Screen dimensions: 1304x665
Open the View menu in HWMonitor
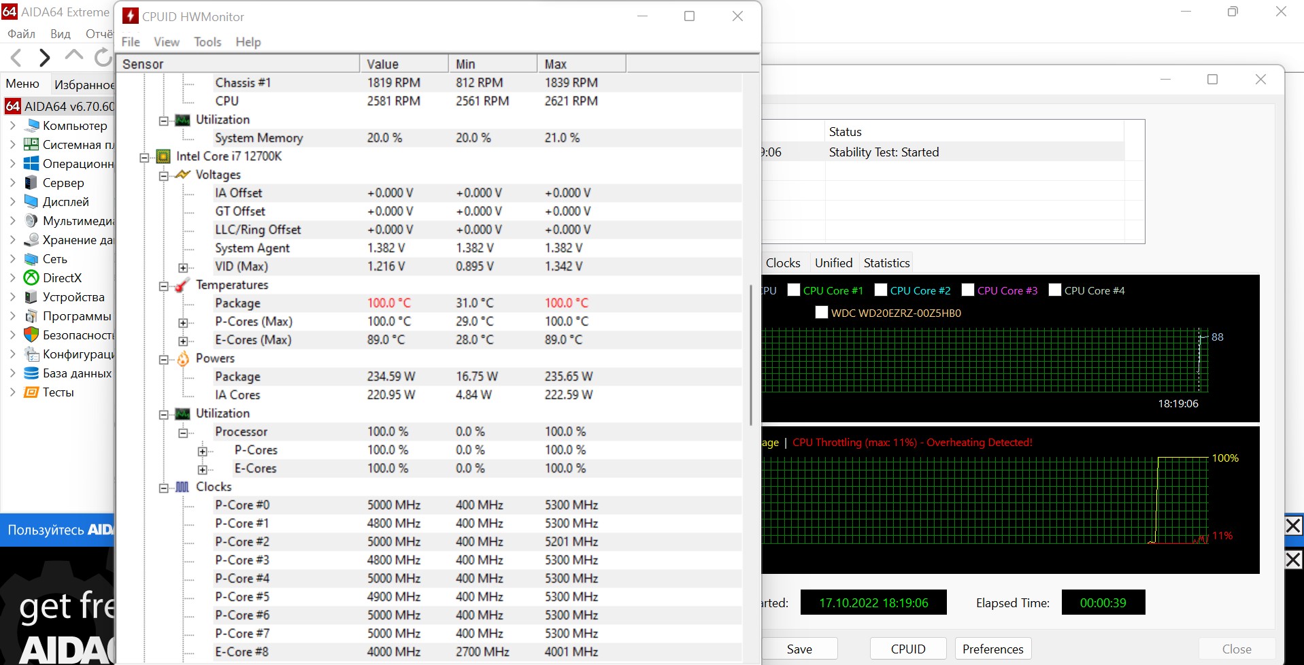pyautogui.click(x=167, y=42)
